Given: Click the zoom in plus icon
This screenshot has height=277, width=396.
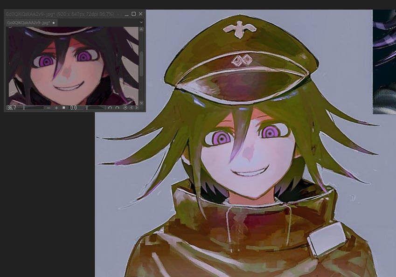Looking at the screenshot, I should tap(56, 108).
